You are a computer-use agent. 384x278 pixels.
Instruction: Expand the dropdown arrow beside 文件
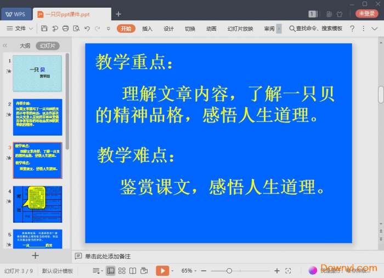31,28
